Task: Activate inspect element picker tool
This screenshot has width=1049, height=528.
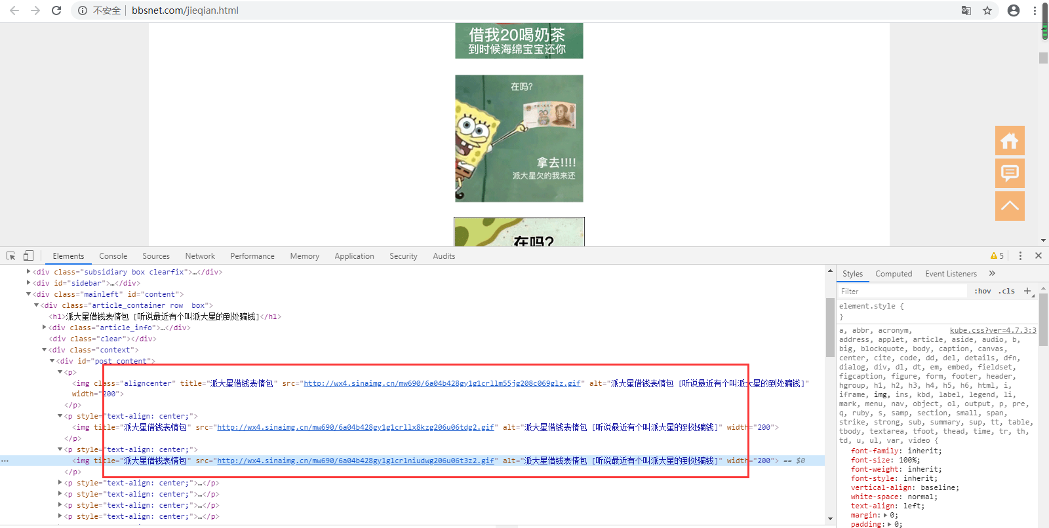Action: pos(11,255)
